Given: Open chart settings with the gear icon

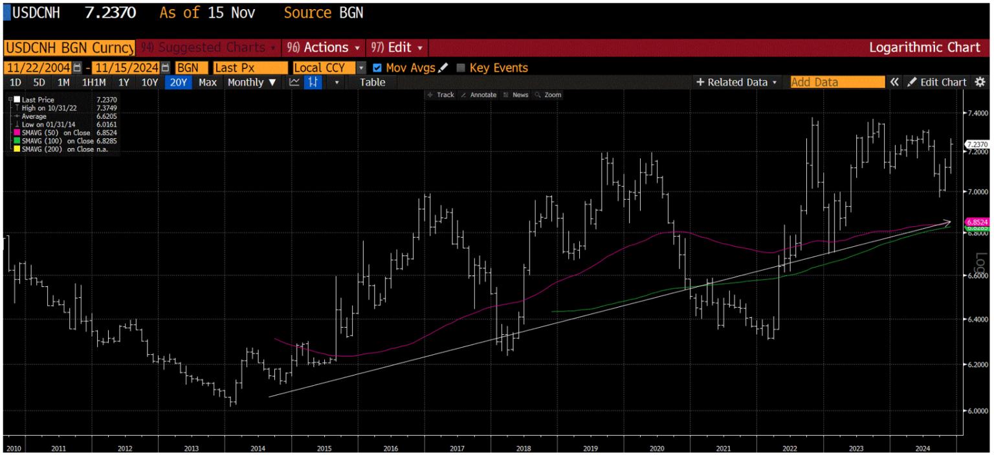Looking at the screenshot, I should 980,82.
